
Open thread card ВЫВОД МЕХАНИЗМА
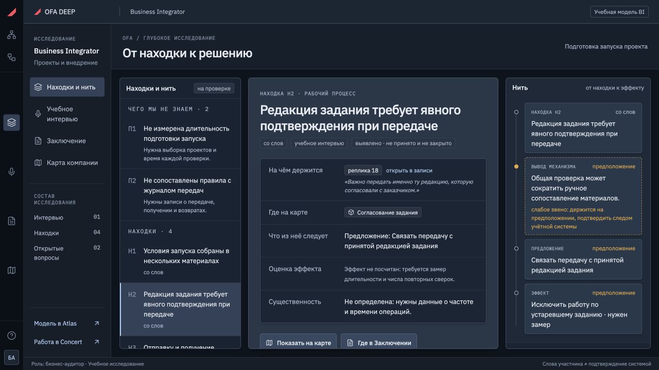coord(583,196)
